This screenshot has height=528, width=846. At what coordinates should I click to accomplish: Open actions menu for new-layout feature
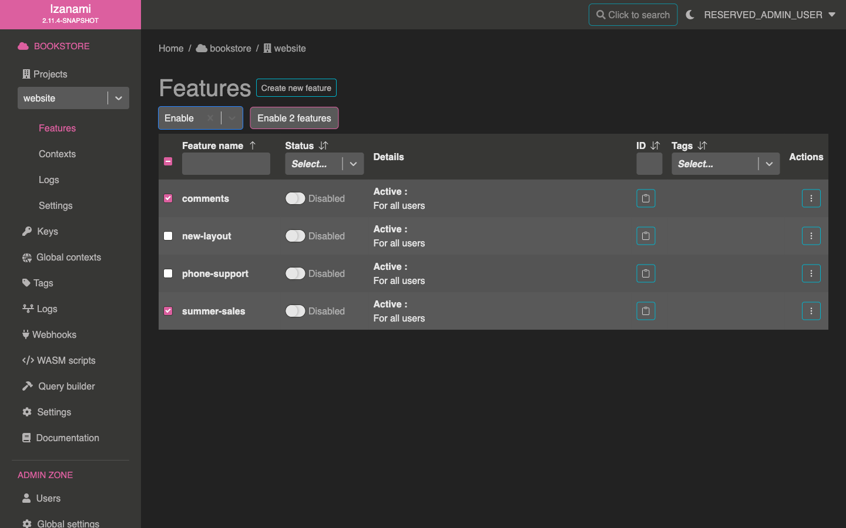click(811, 236)
